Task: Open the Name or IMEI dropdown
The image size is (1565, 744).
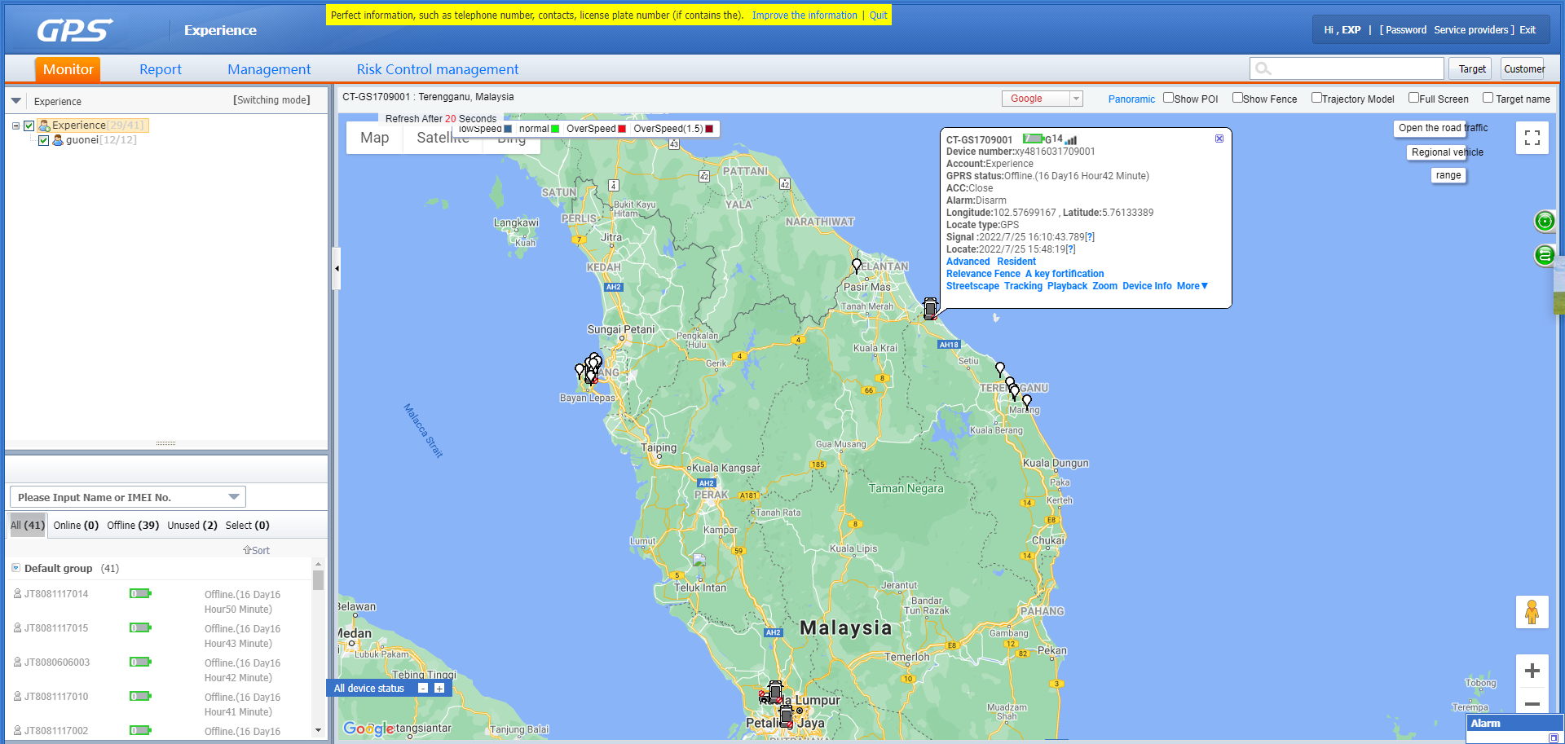Action: pyautogui.click(x=234, y=497)
